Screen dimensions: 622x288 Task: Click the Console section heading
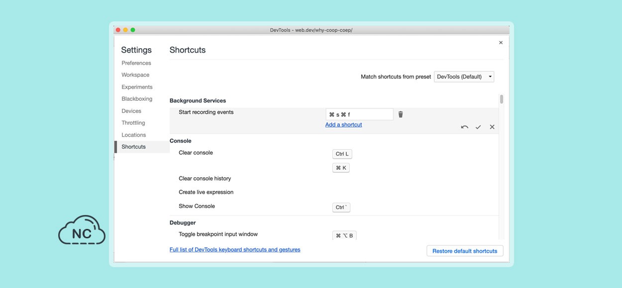click(181, 141)
